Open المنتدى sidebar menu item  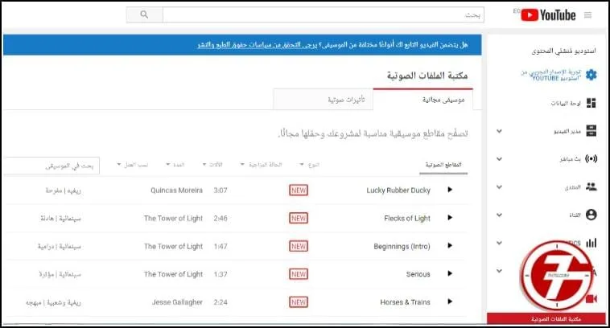tap(573, 187)
